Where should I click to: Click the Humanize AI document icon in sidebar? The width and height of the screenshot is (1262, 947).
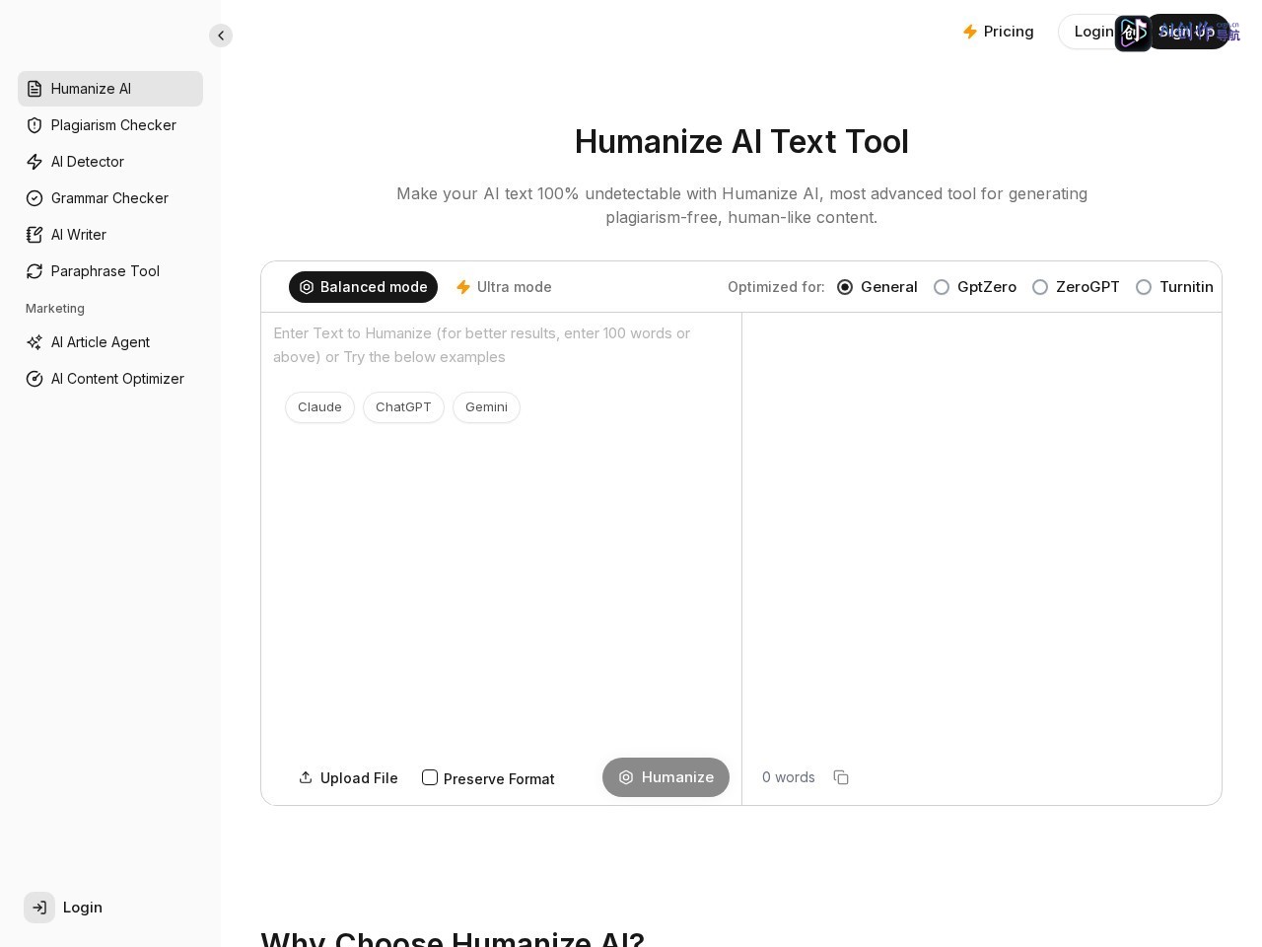[x=35, y=89]
